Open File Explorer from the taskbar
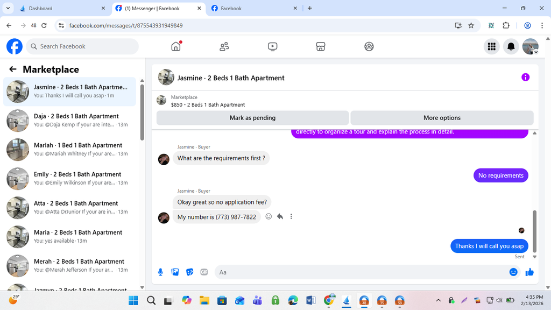This screenshot has height=310, width=551. [204, 300]
